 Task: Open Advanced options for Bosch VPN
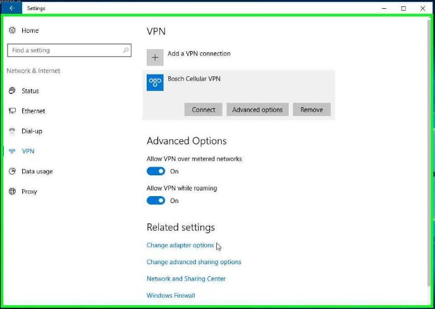tap(257, 110)
